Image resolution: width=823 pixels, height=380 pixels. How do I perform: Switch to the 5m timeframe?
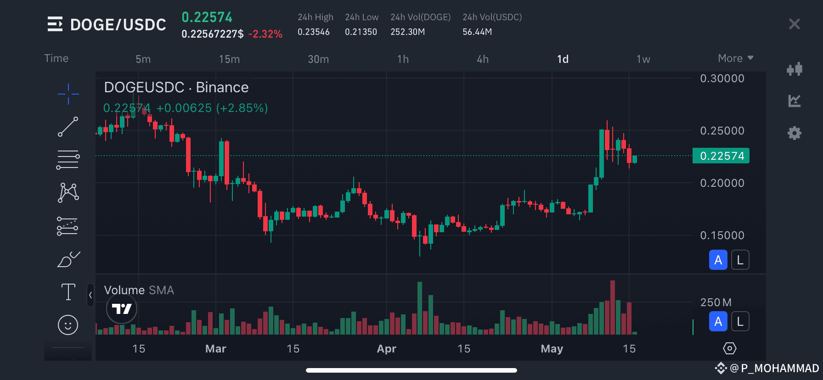point(143,59)
